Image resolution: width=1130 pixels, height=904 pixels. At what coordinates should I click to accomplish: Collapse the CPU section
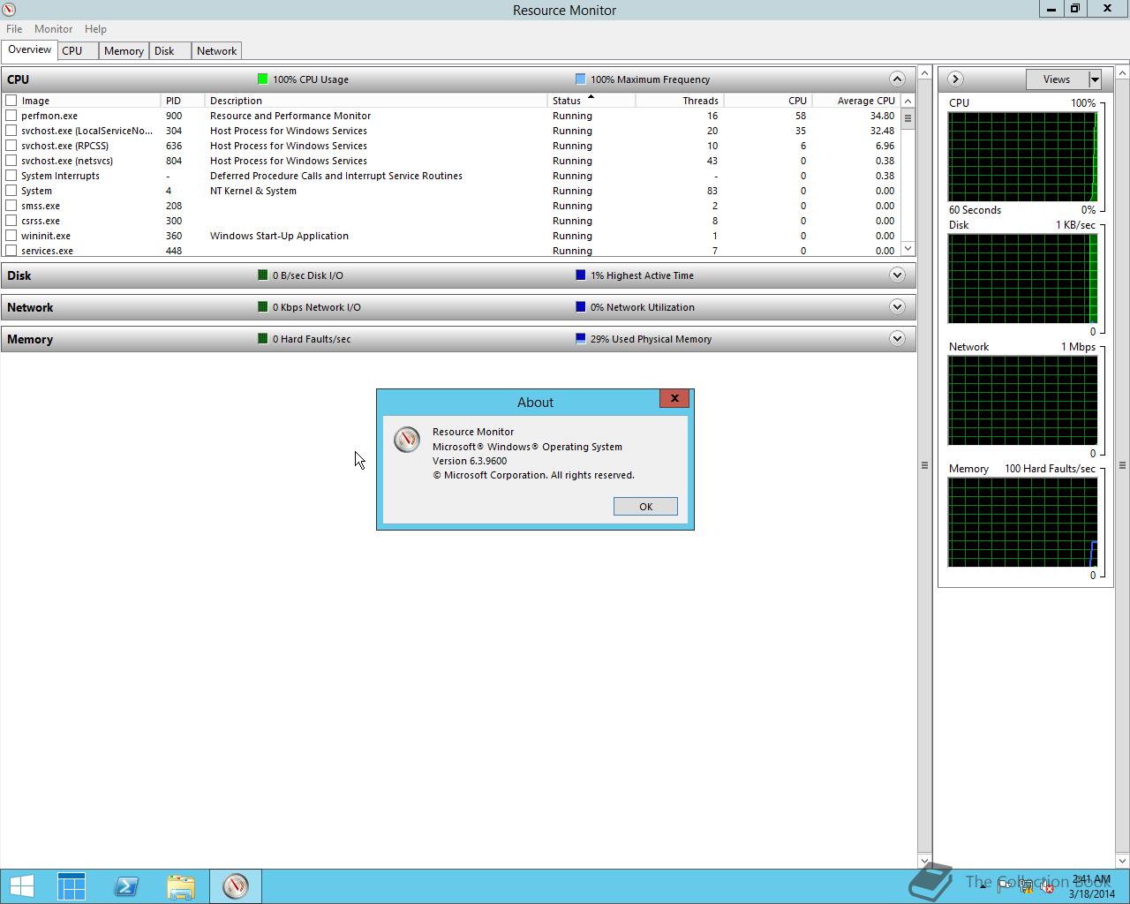point(897,79)
